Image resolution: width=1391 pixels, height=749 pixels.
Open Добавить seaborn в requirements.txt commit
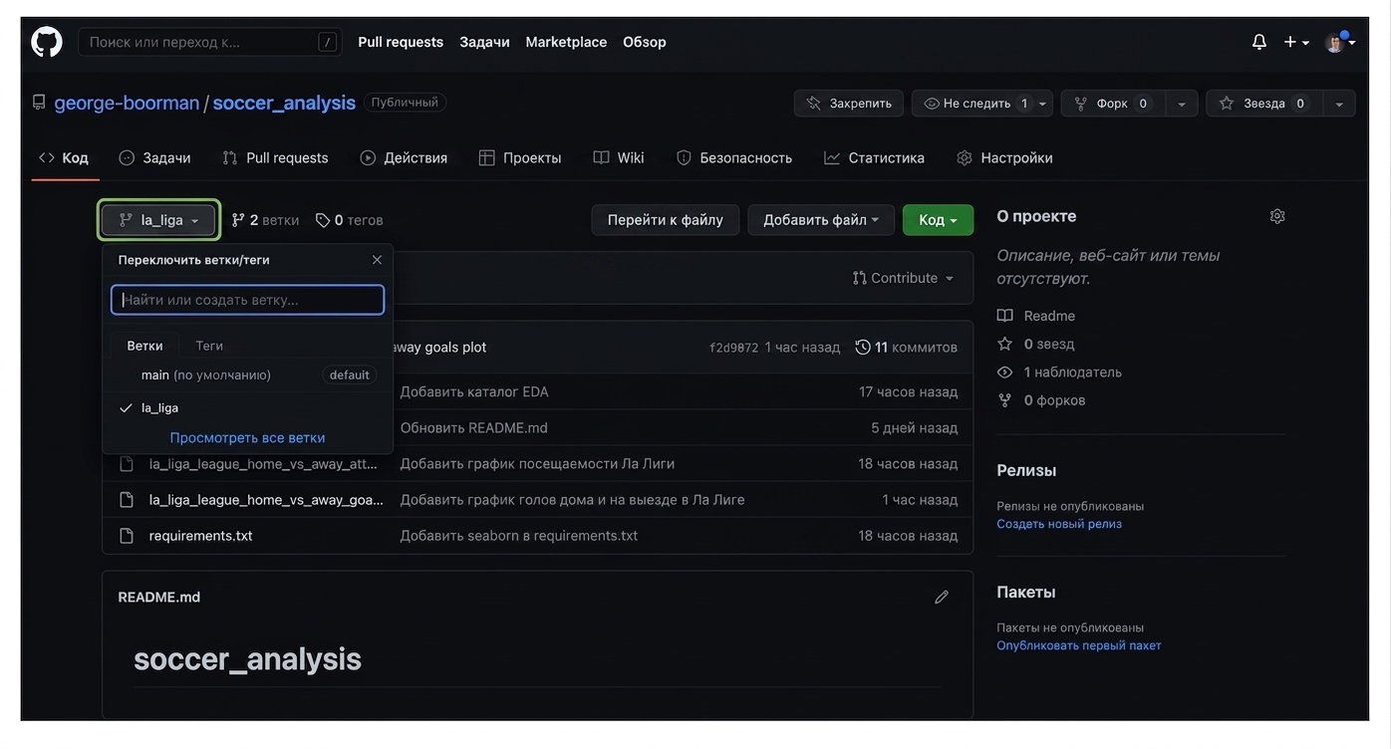pyautogui.click(x=518, y=536)
